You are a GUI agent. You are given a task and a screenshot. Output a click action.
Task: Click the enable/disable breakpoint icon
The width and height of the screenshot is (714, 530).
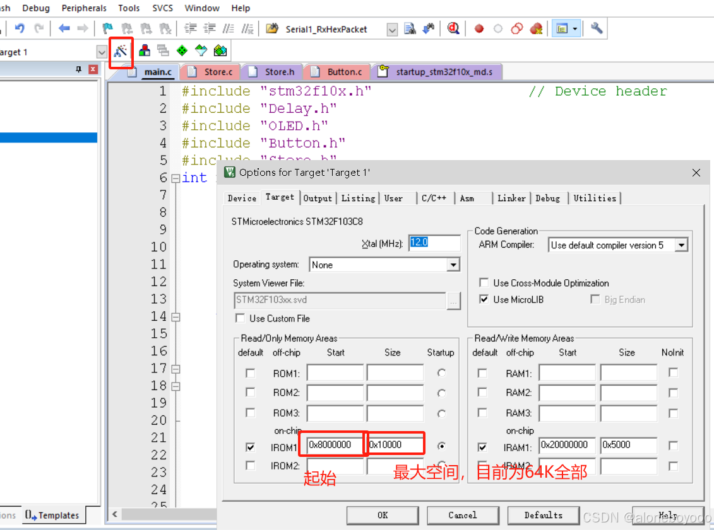(497, 28)
